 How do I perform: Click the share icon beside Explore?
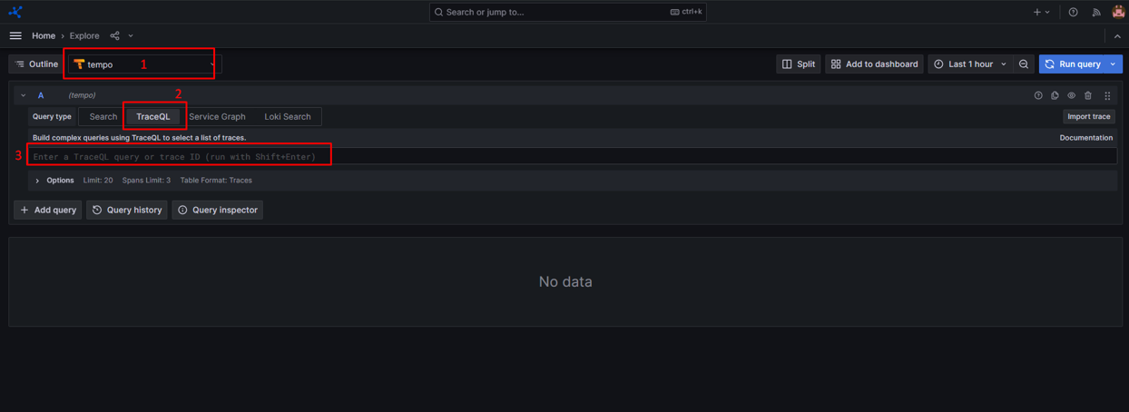pyautogui.click(x=114, y=36)
